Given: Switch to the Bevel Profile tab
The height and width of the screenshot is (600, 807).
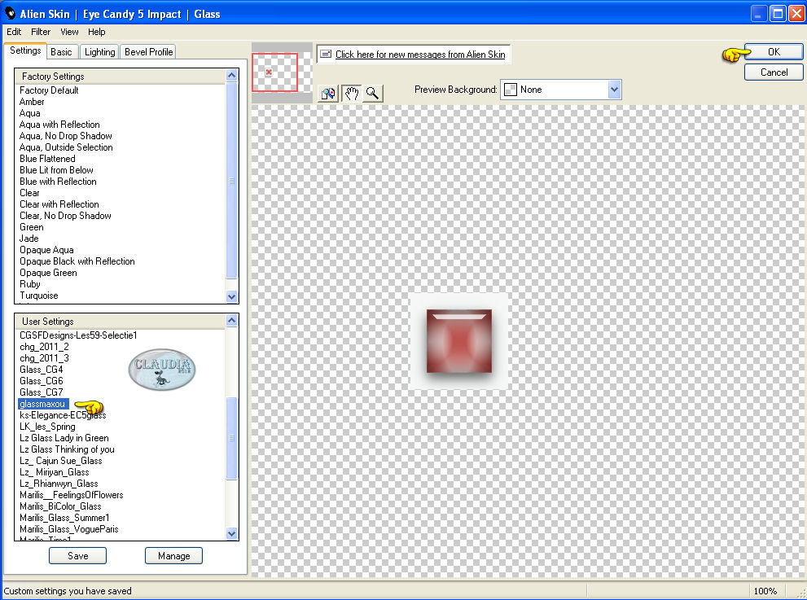Looking at the screenshot, I should (148, 52).
